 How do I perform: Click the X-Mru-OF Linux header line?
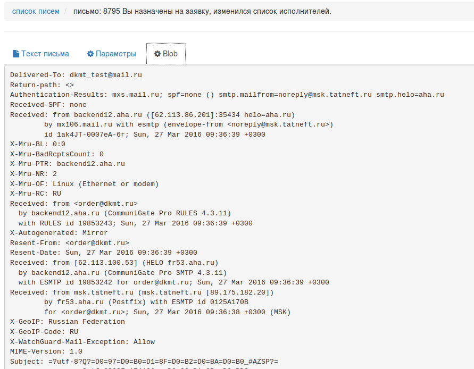[x=85, y=184]
